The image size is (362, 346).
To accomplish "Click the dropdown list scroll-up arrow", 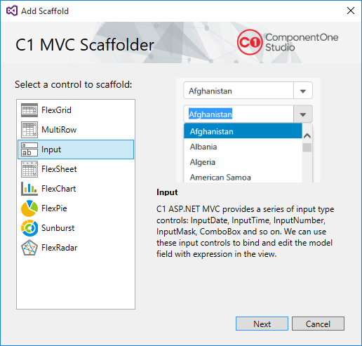I will click(307, 135).
